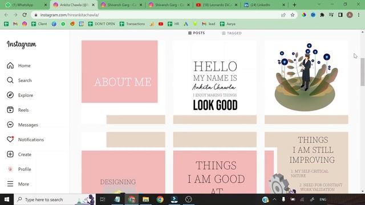365x205 pixels.
Task: Click the taskbar search box
Action: click(x=55, y=199)
